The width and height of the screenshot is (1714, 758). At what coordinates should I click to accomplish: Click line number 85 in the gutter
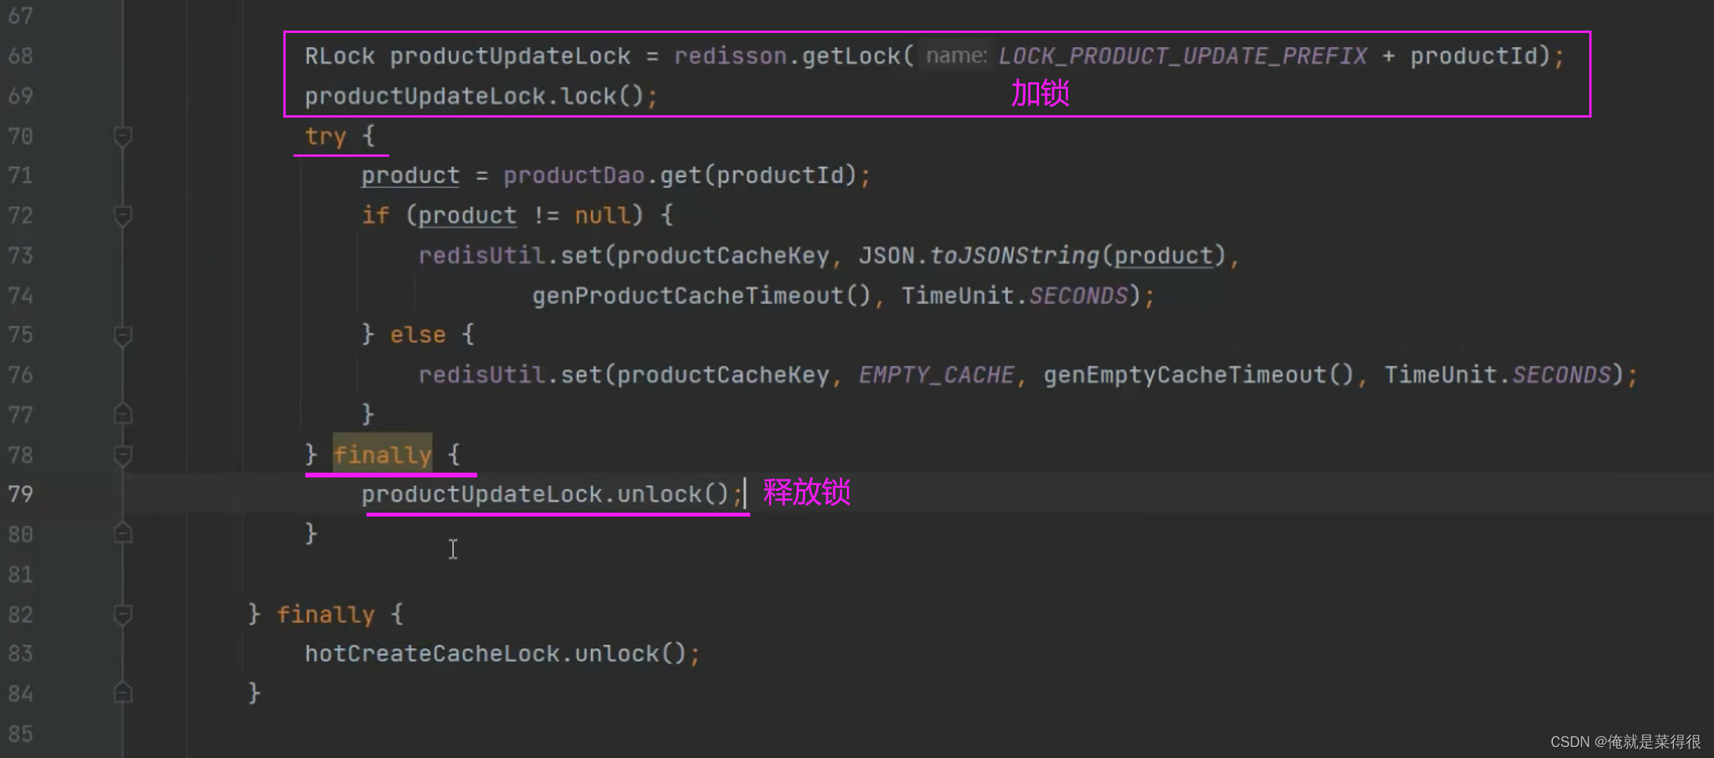[20, 734]
